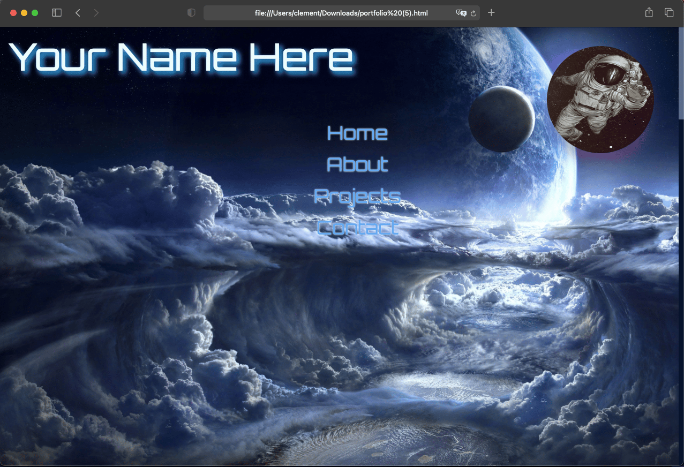Open the Projects navigation link
This screenshot has height=467, width=684.
pos(357,196)
